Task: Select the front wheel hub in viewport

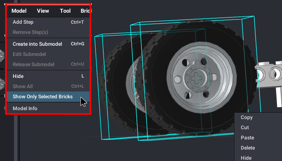Action: click(202, 78)
